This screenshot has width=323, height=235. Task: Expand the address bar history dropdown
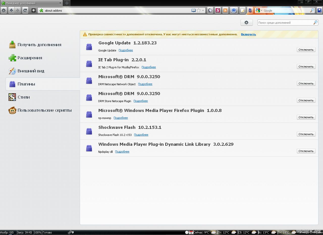pyautogui.click(x=203, y=11)
